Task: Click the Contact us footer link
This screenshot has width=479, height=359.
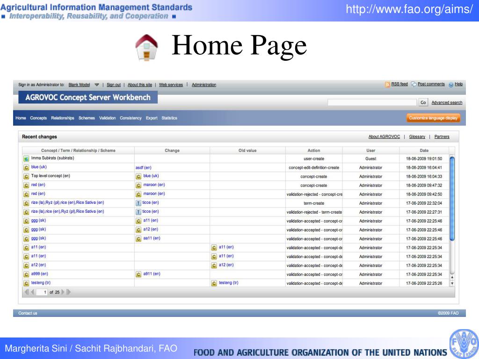Action: pos(28,313)
